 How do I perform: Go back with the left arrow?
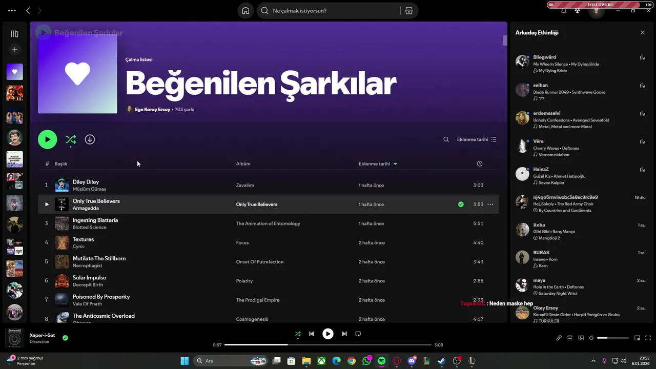pos(28,10)
